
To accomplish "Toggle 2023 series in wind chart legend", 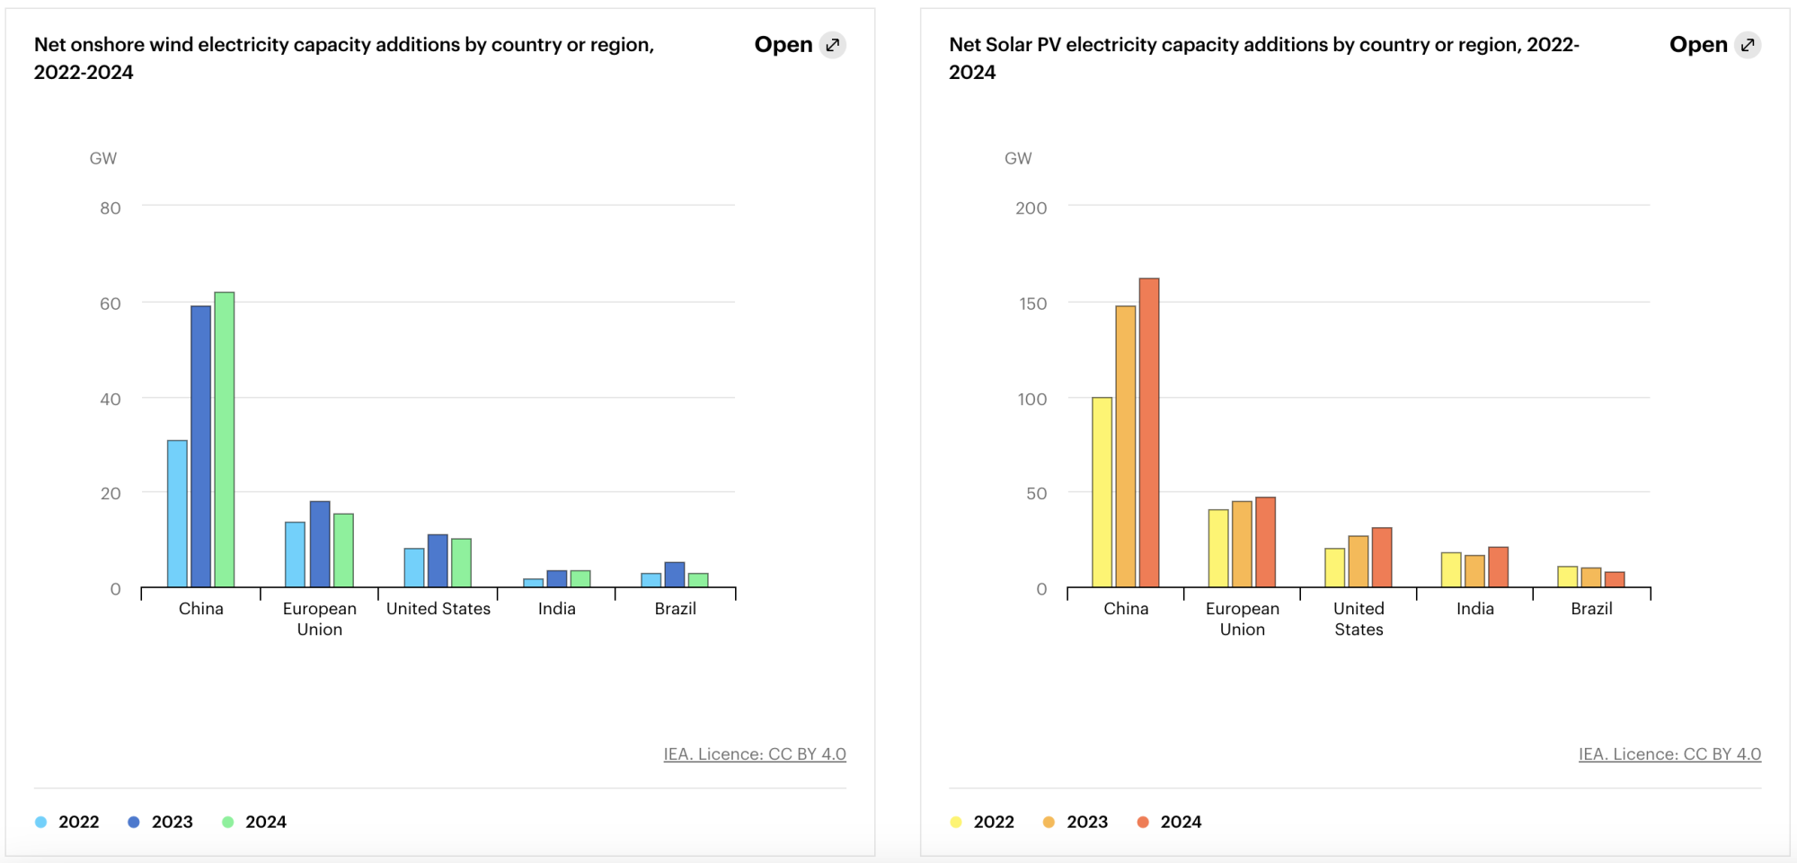I will pyautogui.click(x=161, y=822).
